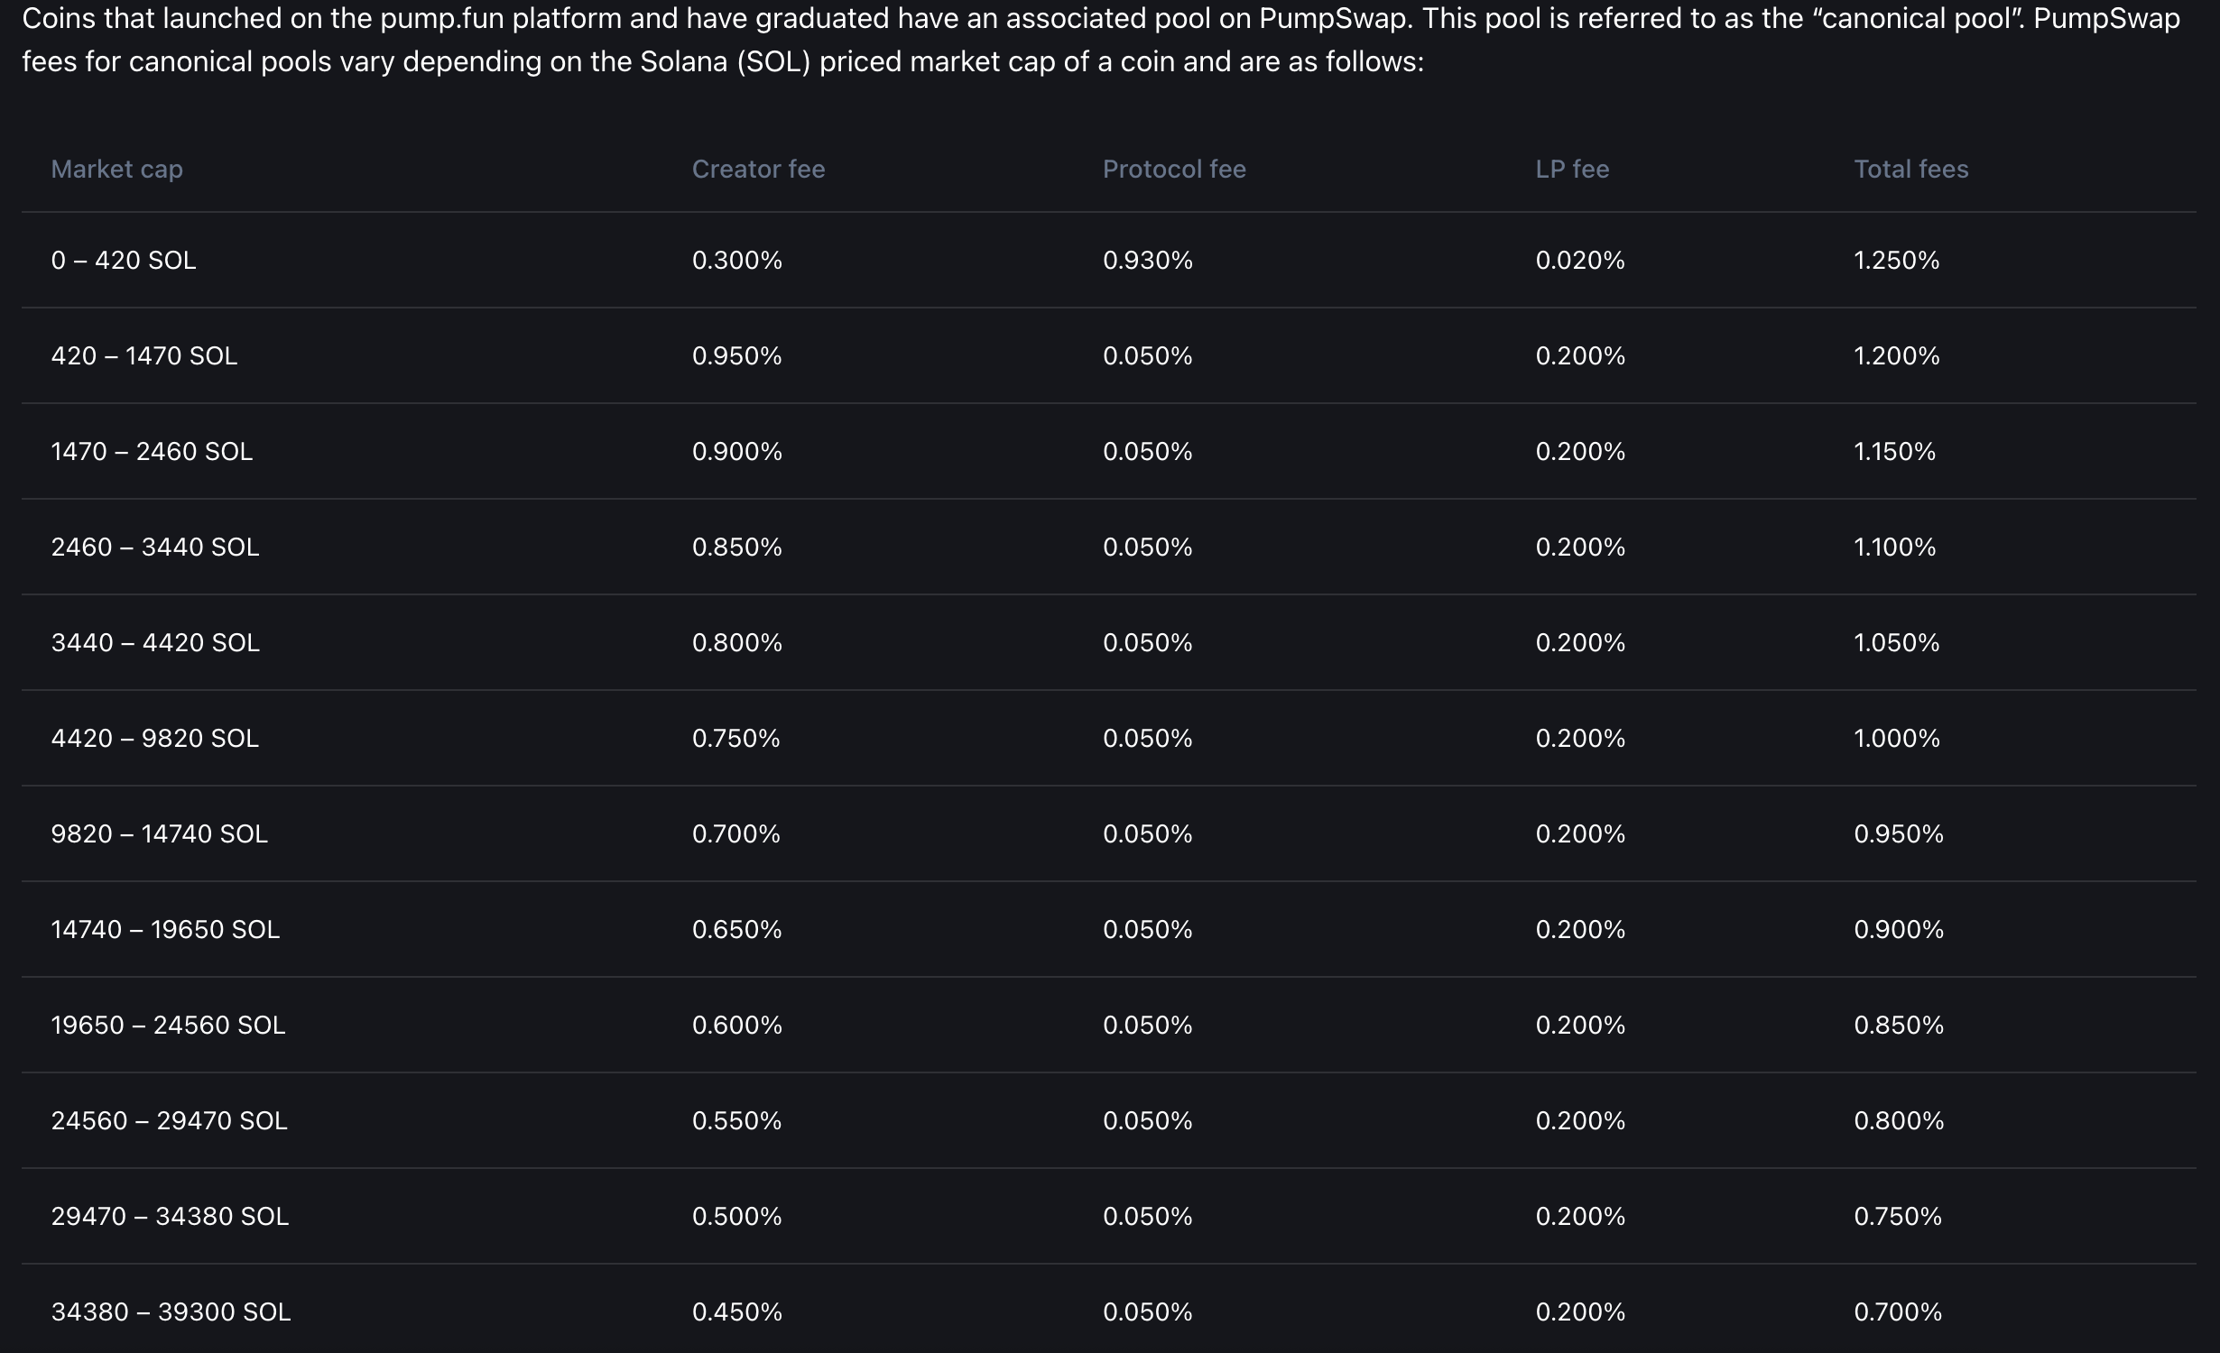
Task: Click the 0.930% protocol fee value
Action: click(1147, 261)
